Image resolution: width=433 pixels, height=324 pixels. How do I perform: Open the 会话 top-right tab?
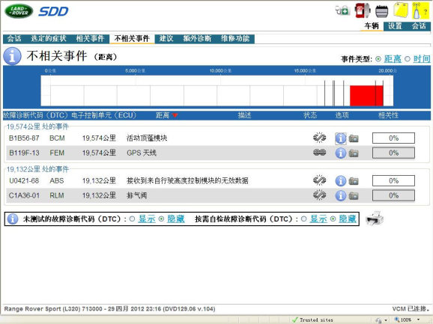pyautogui.click(x=419, y=26)
